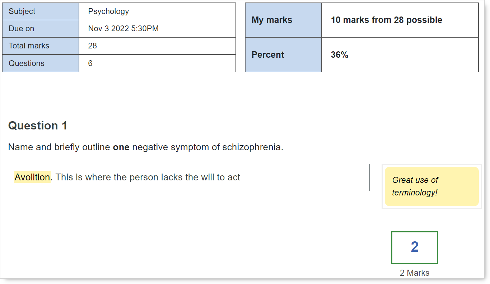Select the due date "Nov 3 2022 5:30PM"
This screenshot has width=490, height=284.
[x=123, y=29]
